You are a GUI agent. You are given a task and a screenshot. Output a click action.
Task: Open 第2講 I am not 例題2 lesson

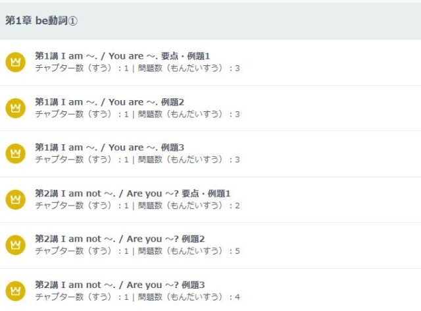pyautogui.click(x=120, y=239)
